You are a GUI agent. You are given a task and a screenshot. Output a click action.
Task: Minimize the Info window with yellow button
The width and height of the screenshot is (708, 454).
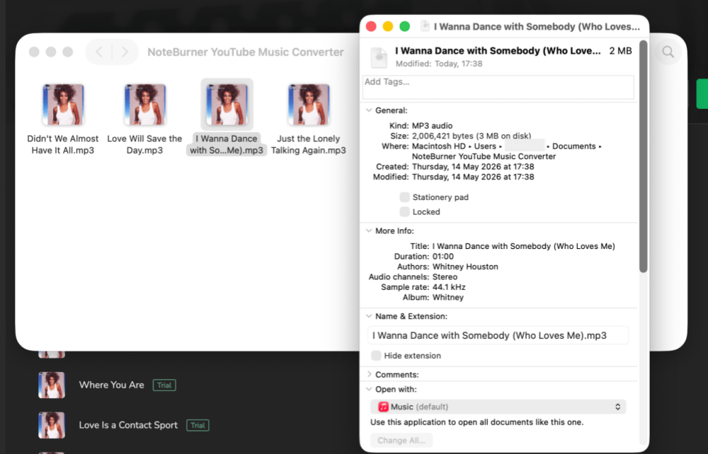click(388, 26)
